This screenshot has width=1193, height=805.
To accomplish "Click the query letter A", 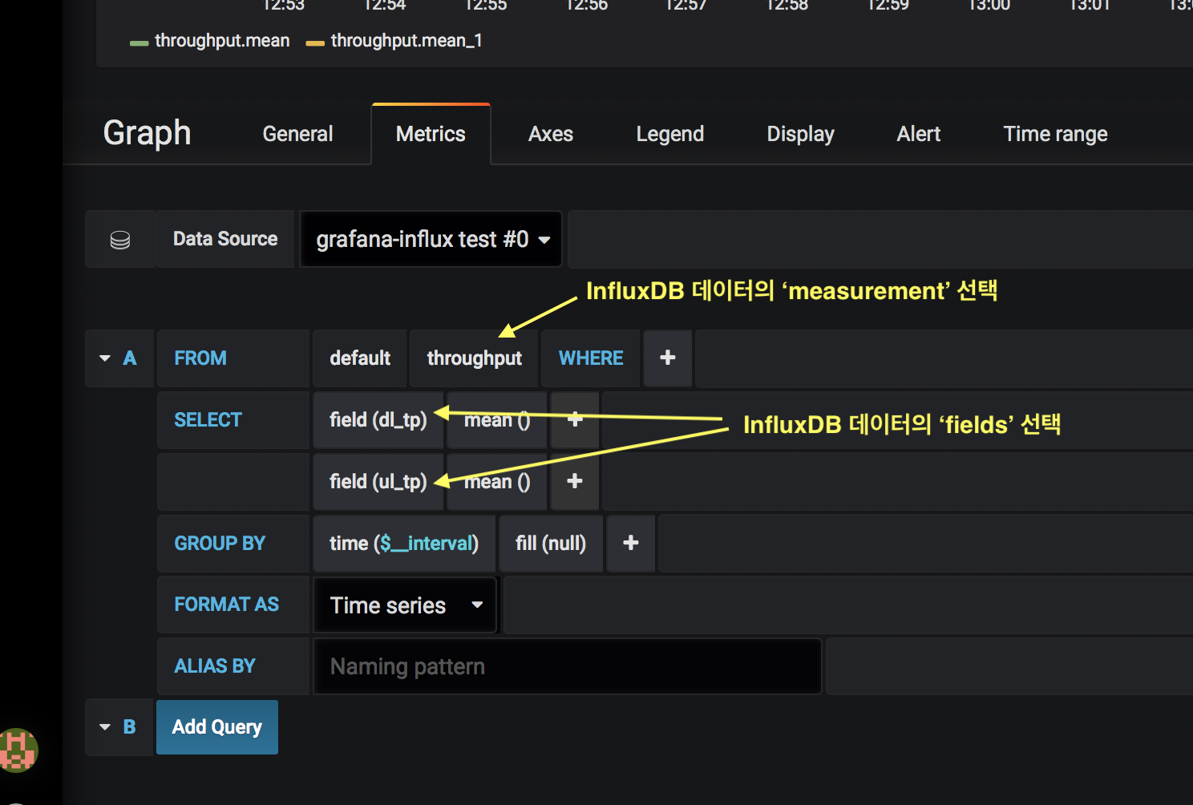I will click(130, 358).
